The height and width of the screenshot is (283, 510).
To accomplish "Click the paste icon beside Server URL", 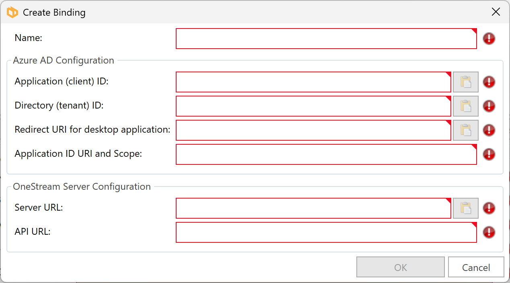I will (466, 208).
